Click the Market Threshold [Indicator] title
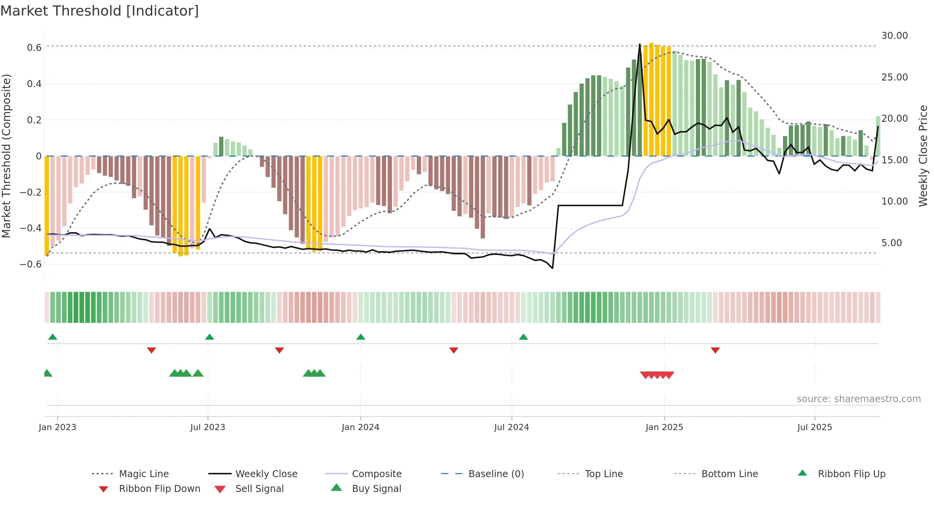This screenshot has height=525, width=934. click(x=100, y=11)
